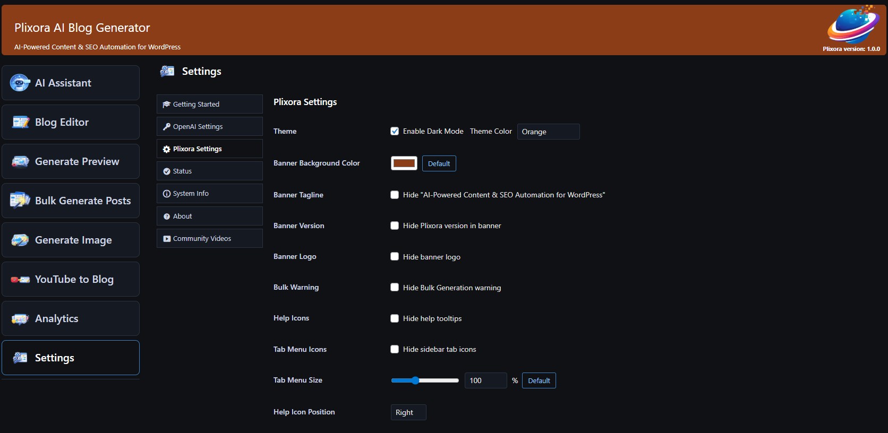The image size is (888, 433).
Task: Open the Banner Background Color swatch
Action: click(404, 163)
